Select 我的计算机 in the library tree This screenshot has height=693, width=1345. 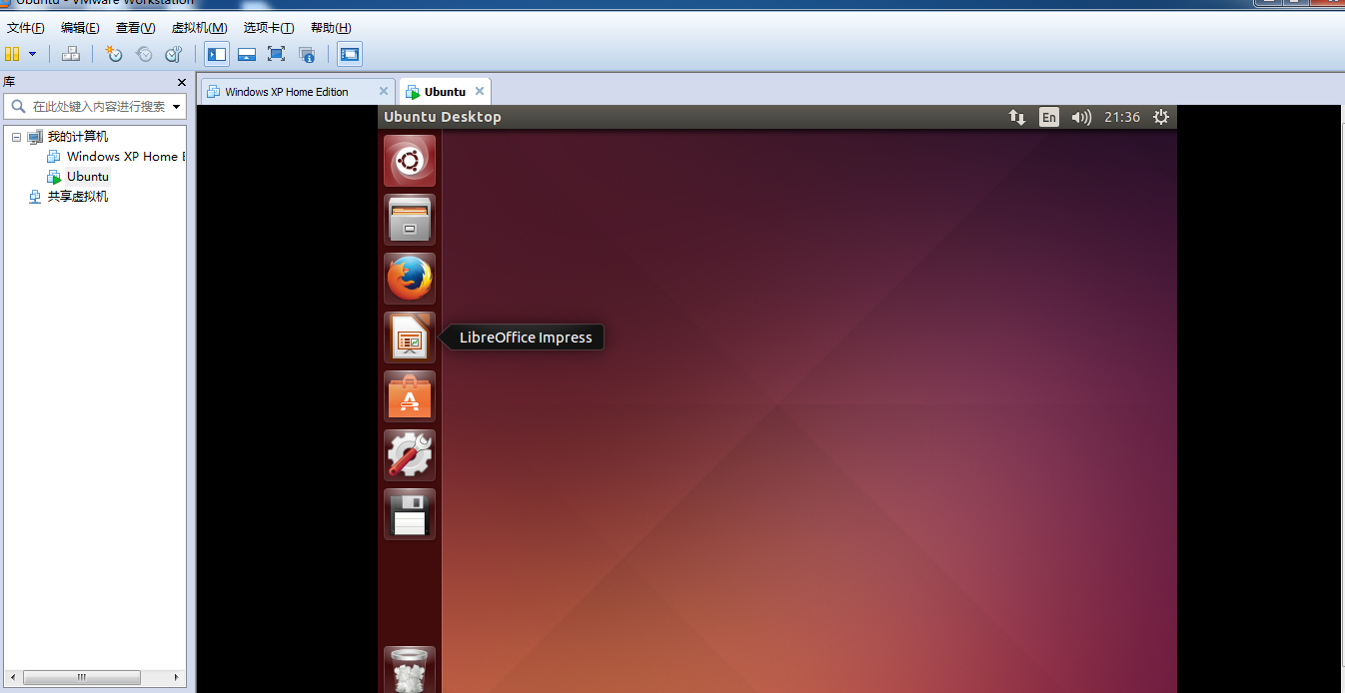click(x=78, y=137)
